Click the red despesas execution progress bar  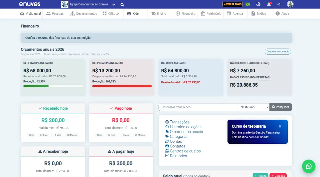tap(122, 86)
